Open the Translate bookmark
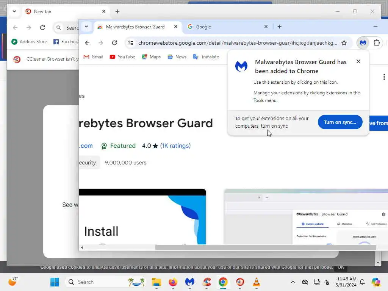Image resolution: width=388 pixels, height=291 pixels. point(206,57)
